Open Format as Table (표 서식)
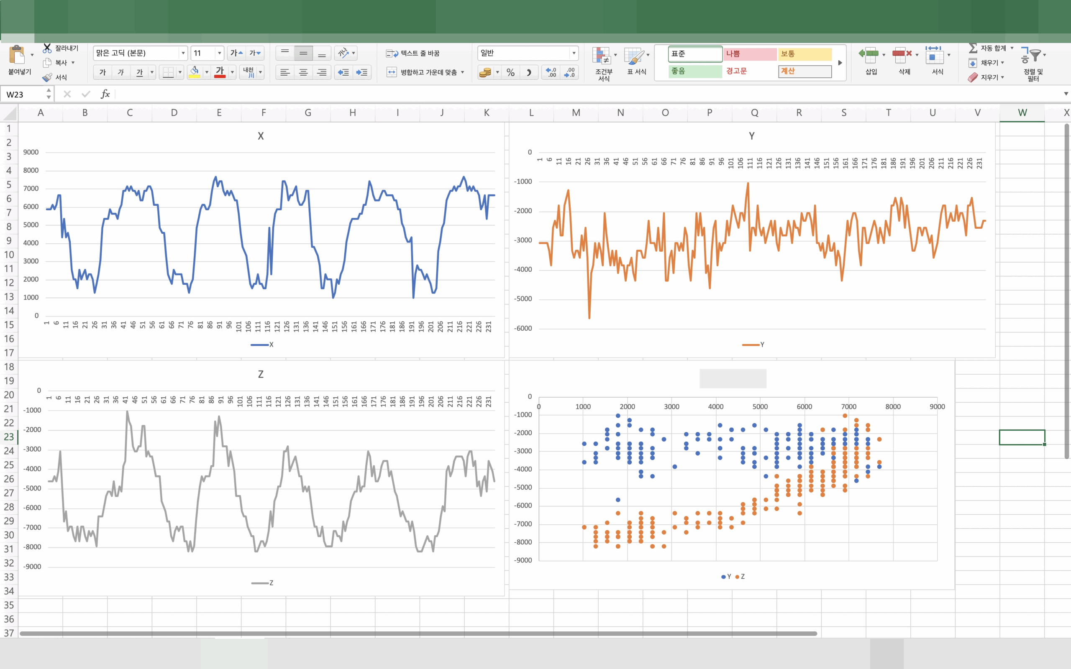Viewport: 1071px width, 669px height. pyautogui.click(x=636, y=62)
